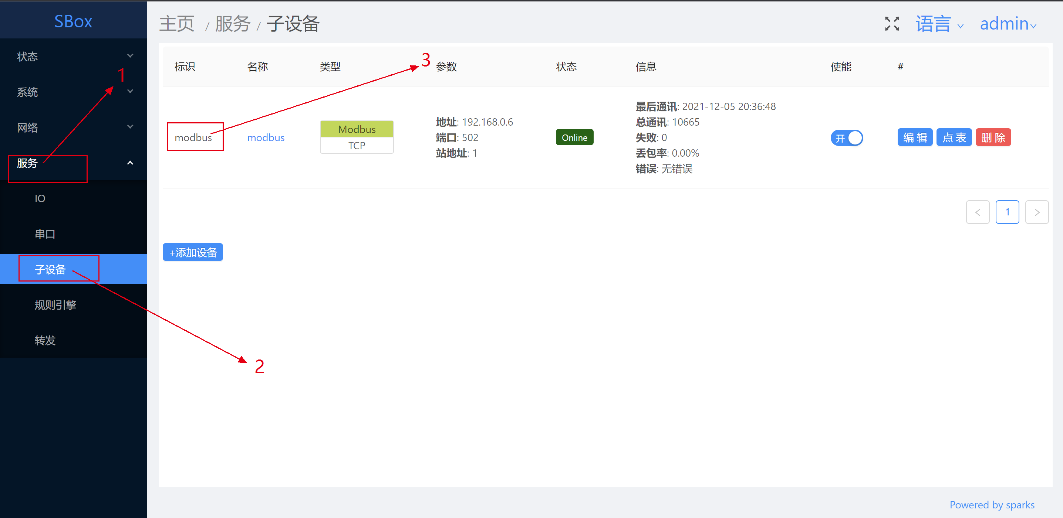1063x518 pixels.
Task: Collapse the 服务 sidebar menu
Action: point(74,163)
